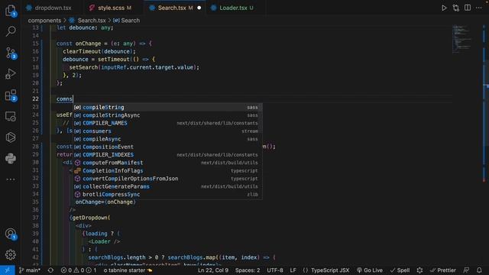
Task: Click the let debounce: any; line
Action: [x=85, y=27]
